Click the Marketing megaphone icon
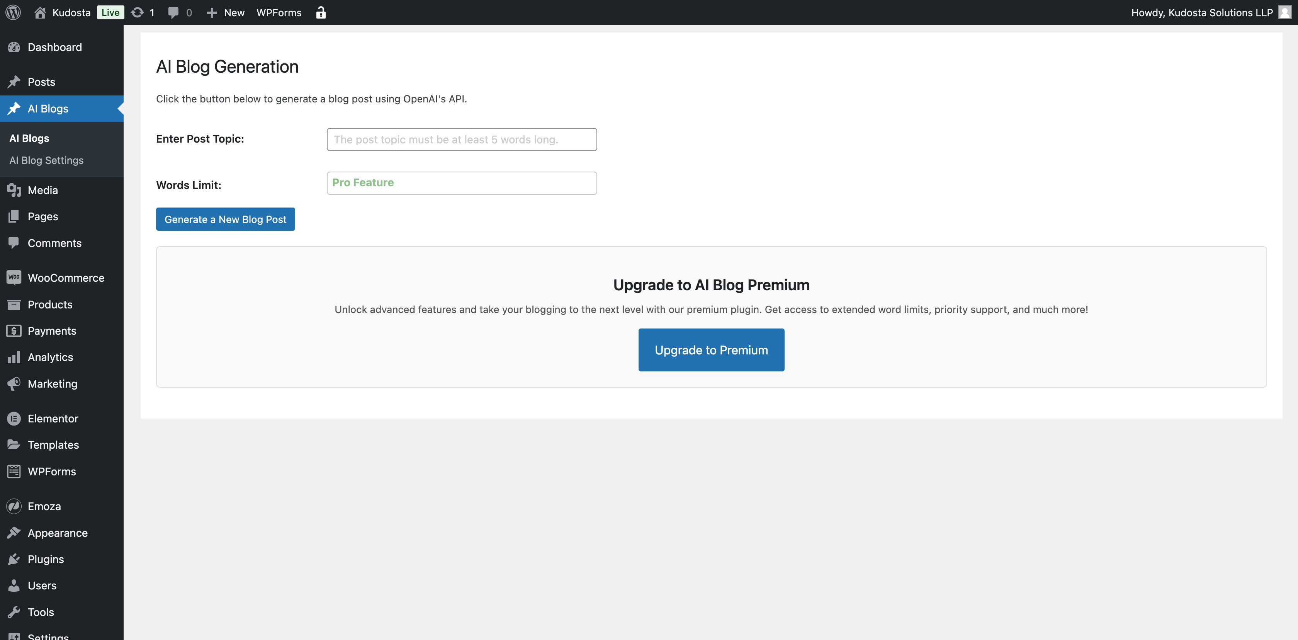Screen dimensions: 1298x640 point(14,383)
